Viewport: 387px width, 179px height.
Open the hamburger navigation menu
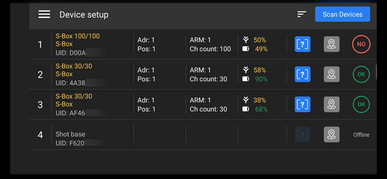tap(44, 14)
